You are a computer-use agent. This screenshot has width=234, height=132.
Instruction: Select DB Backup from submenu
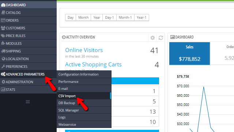point(84,103)
